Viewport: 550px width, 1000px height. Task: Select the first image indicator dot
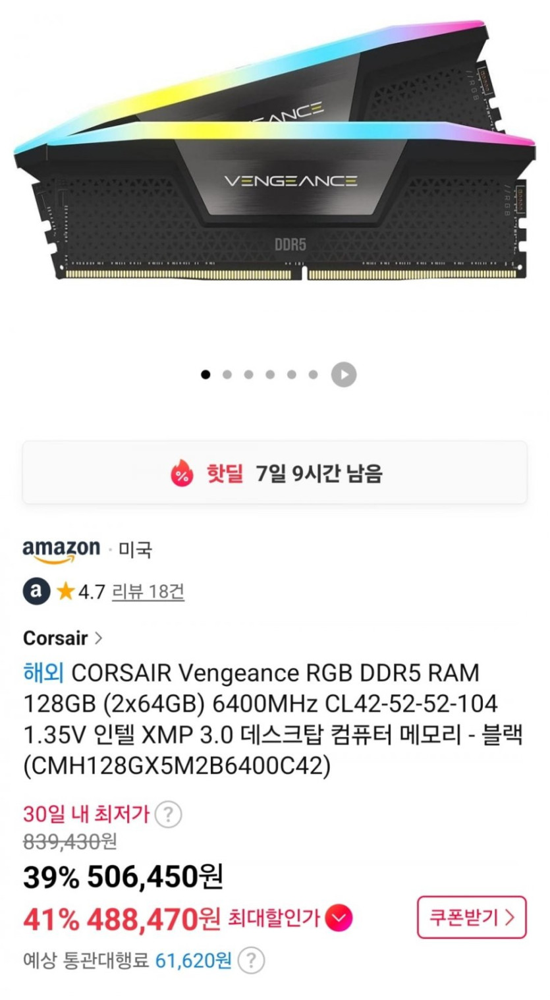pos(206,375)
